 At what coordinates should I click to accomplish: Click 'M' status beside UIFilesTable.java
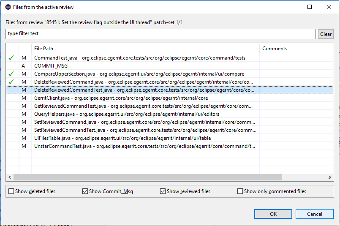24,138
